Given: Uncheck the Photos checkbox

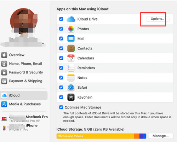Looking at the screenshot, I should (x=61, y=29).
